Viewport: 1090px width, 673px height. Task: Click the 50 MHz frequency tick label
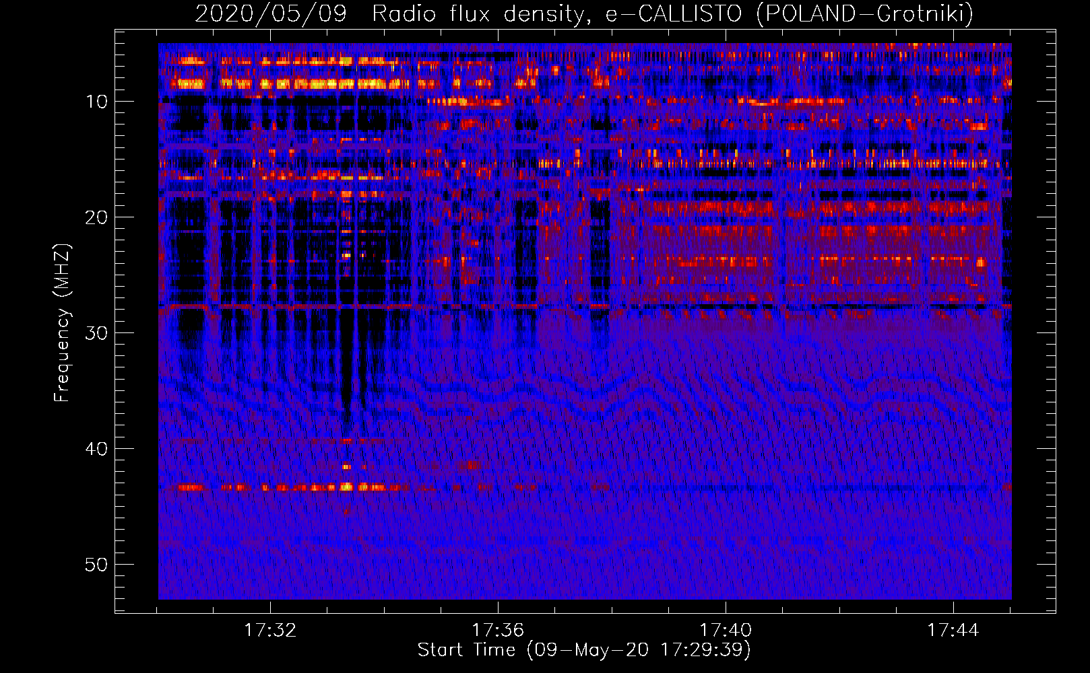click(x=96, y=565)
